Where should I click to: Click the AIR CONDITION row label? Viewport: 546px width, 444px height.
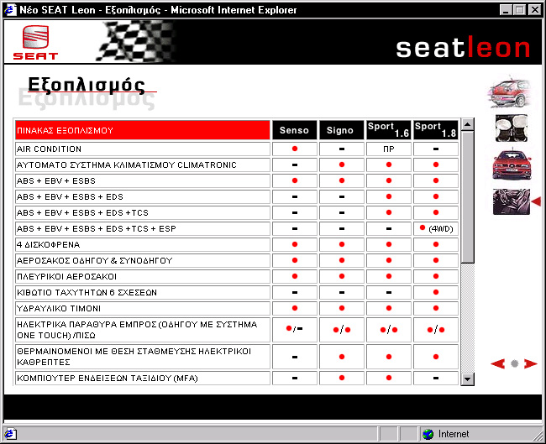143,149
